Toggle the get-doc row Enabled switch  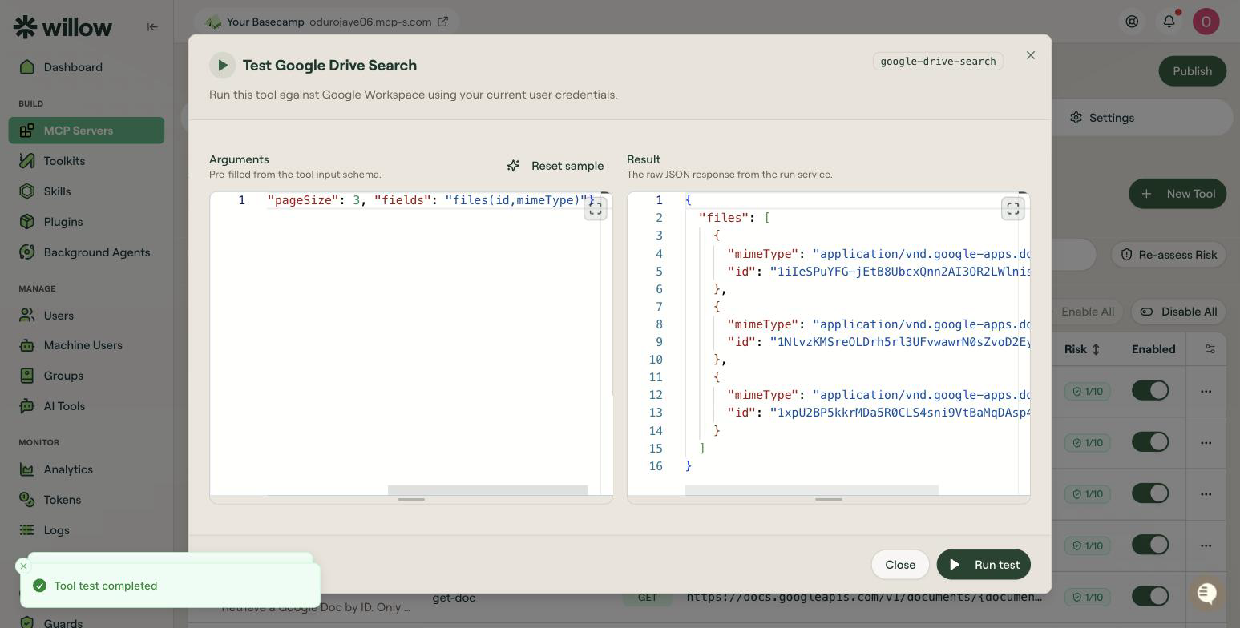point(1150,597)
